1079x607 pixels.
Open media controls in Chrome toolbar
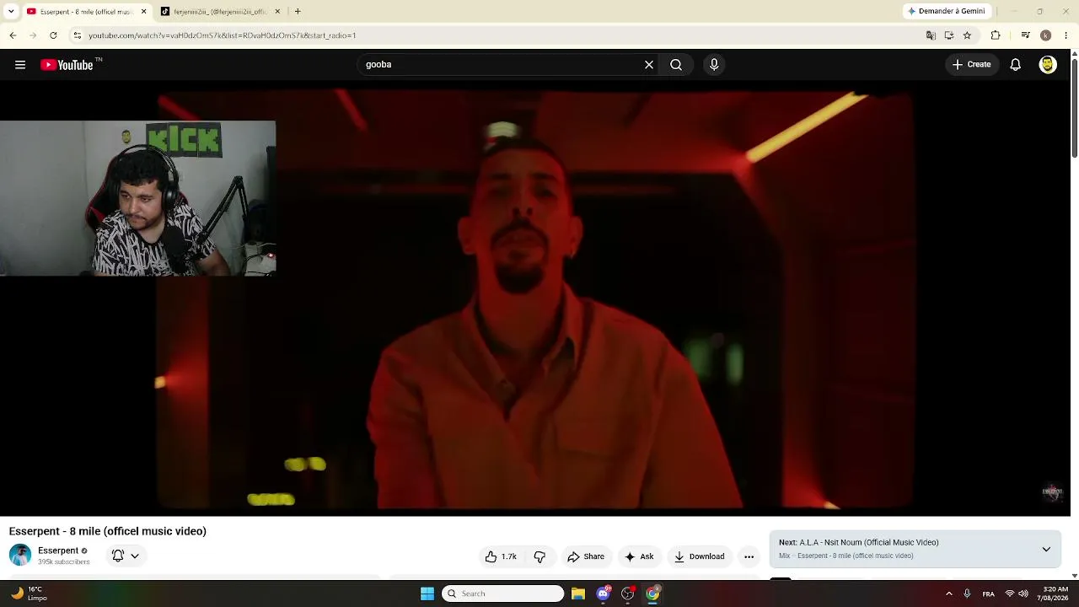tap(1025, 35)
